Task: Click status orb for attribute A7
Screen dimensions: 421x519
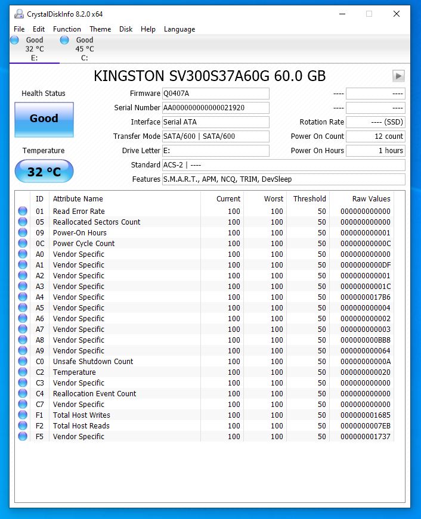Action: [23, 329]
